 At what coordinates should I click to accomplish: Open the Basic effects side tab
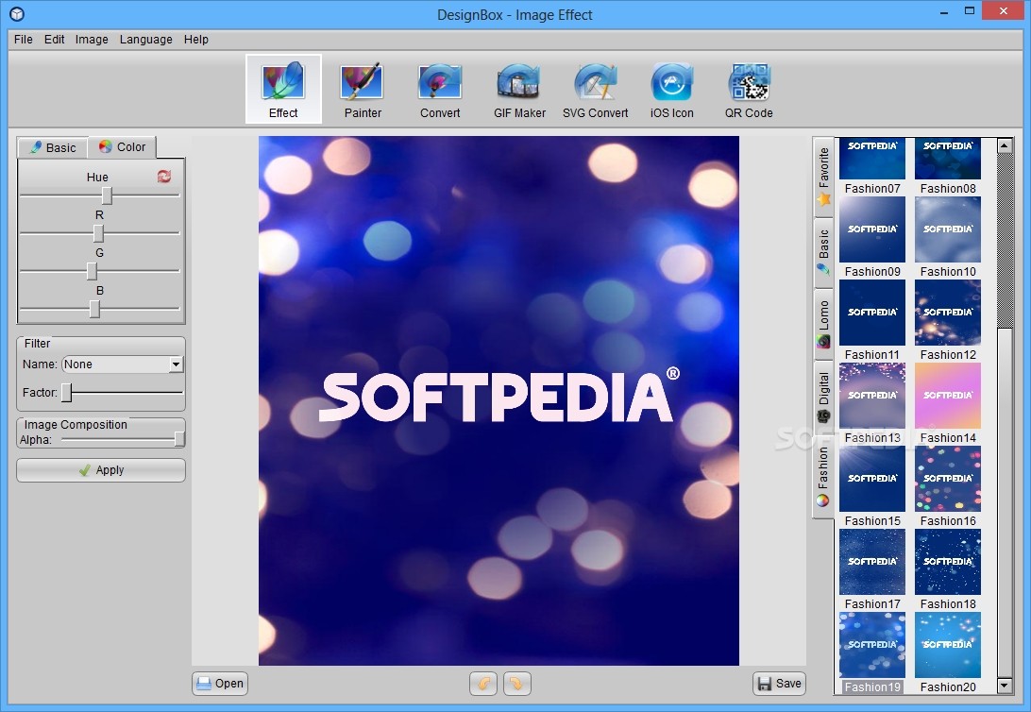[x=823, y=252]
